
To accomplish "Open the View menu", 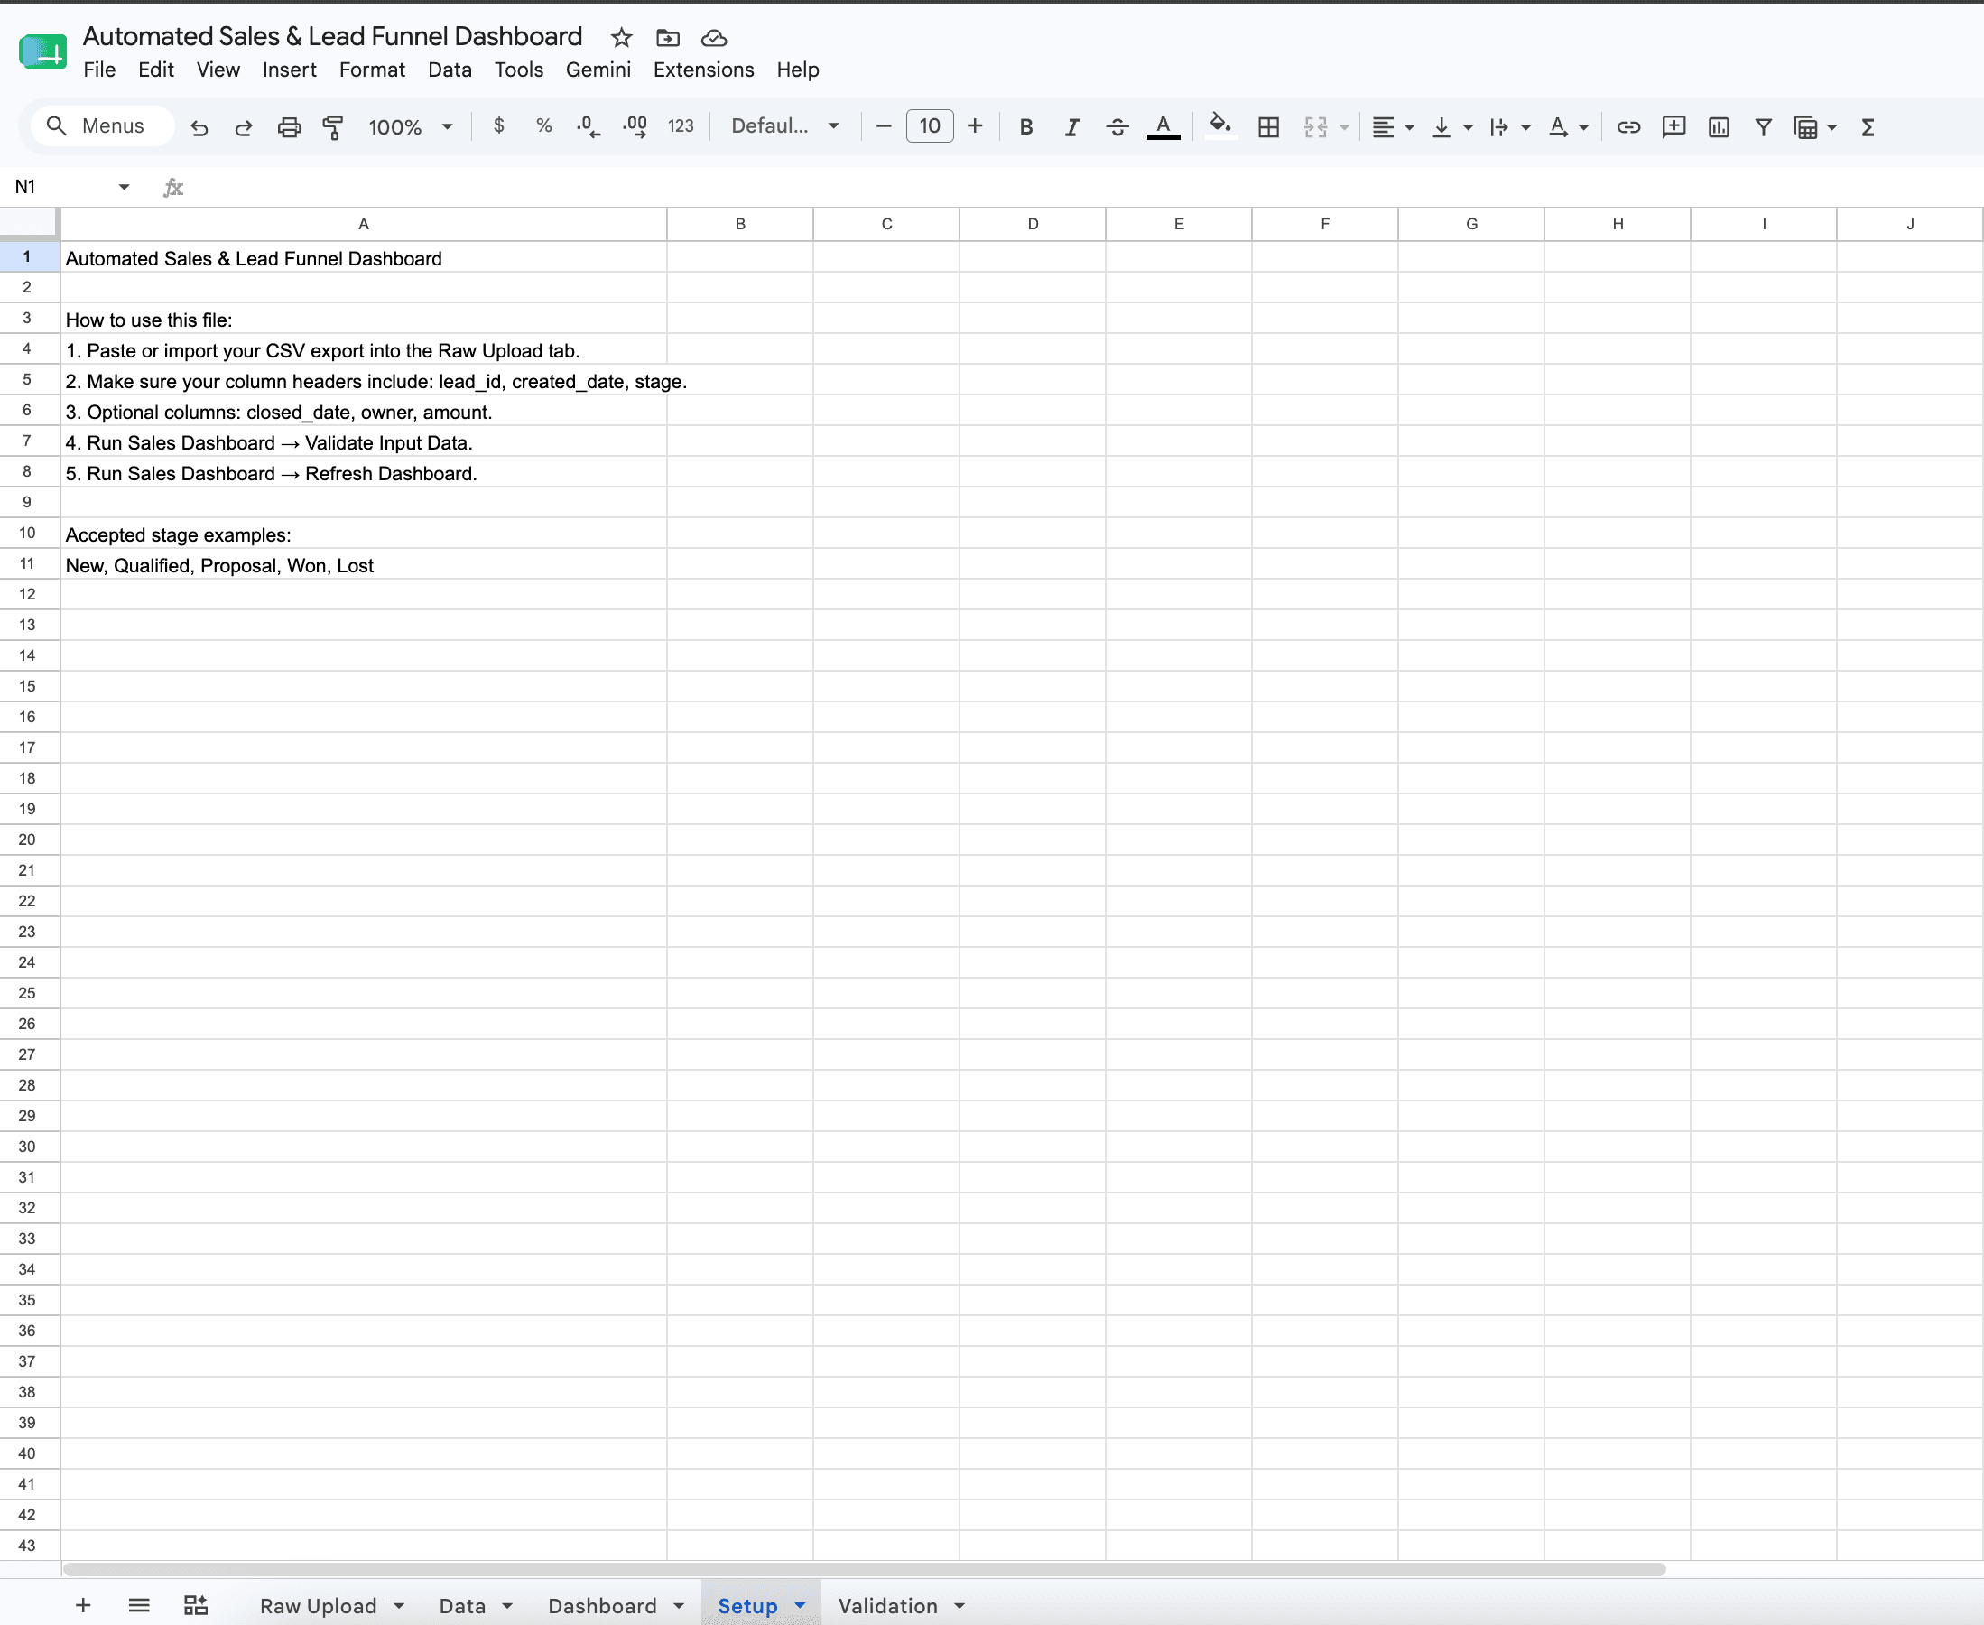I will [218, 70].
